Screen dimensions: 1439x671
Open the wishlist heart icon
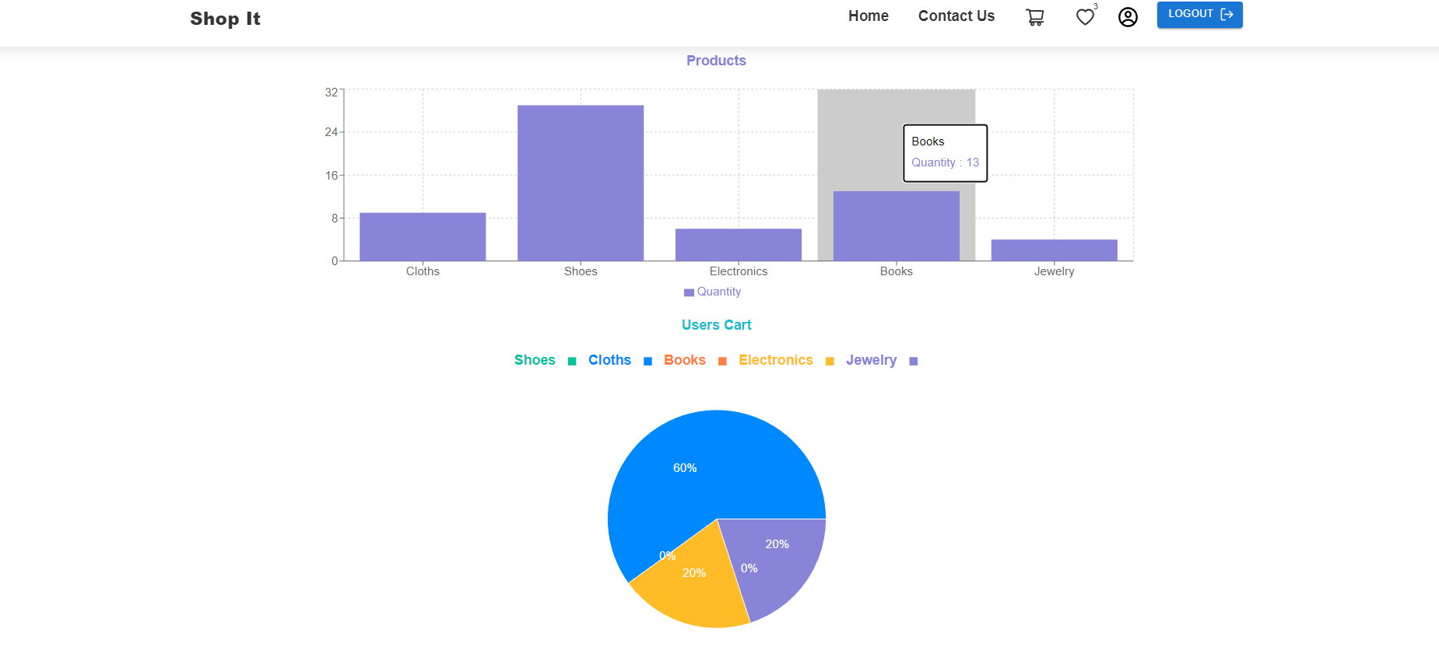coord(1085,17)
